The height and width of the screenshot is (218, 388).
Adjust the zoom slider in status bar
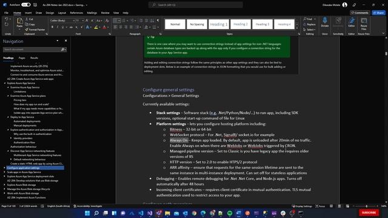click(366, 206)
